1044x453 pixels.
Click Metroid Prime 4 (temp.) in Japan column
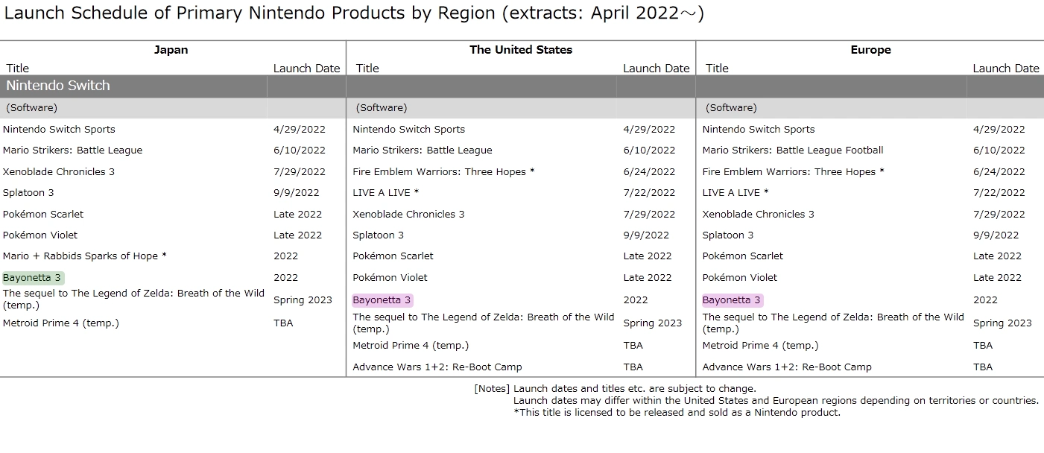[x=60, y=323]
